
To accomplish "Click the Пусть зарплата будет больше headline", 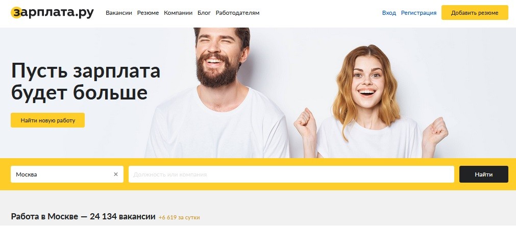I will coord(86,82).
